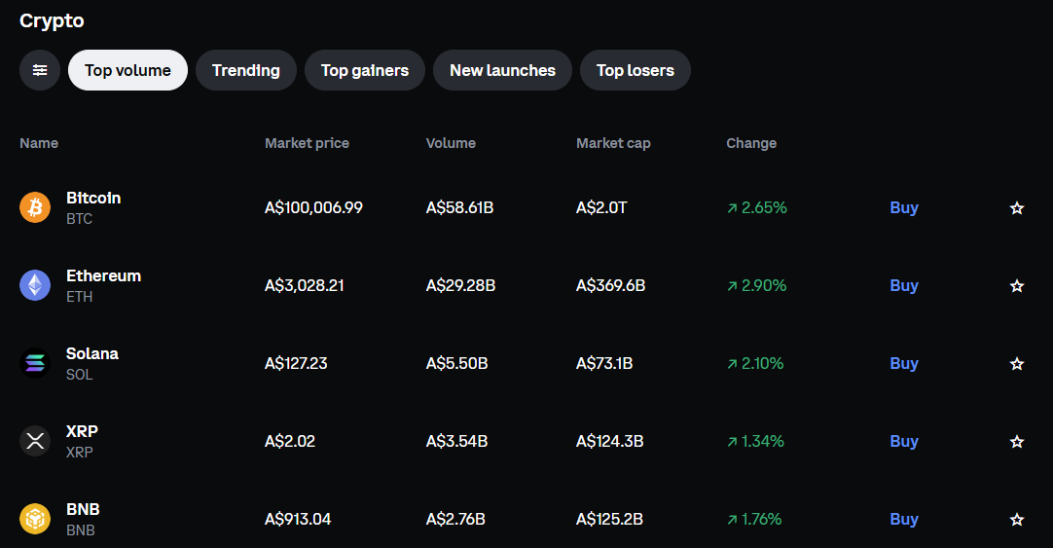Viewport: 1053px width, 548px height.
Task: Open the crypto filter settings icon
Action: point(40,70)
